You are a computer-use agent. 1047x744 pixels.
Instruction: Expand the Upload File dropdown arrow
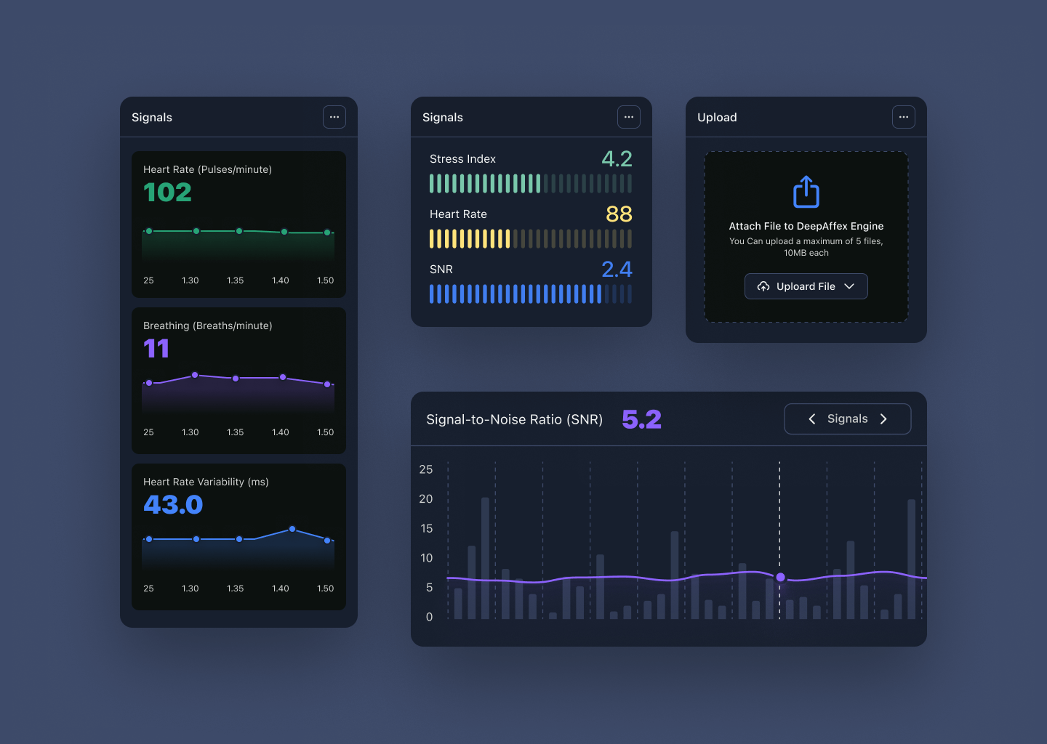coord(849,286)
